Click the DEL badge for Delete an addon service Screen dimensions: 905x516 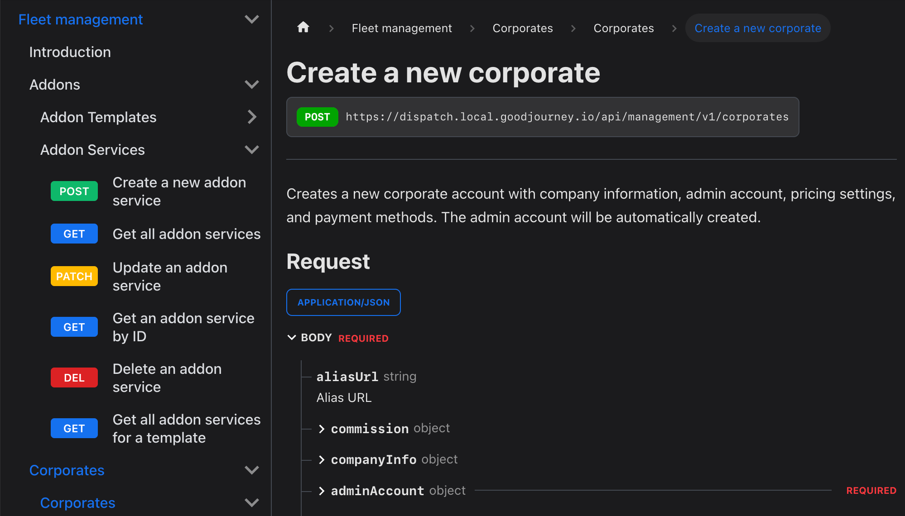(x=74, y=378)
